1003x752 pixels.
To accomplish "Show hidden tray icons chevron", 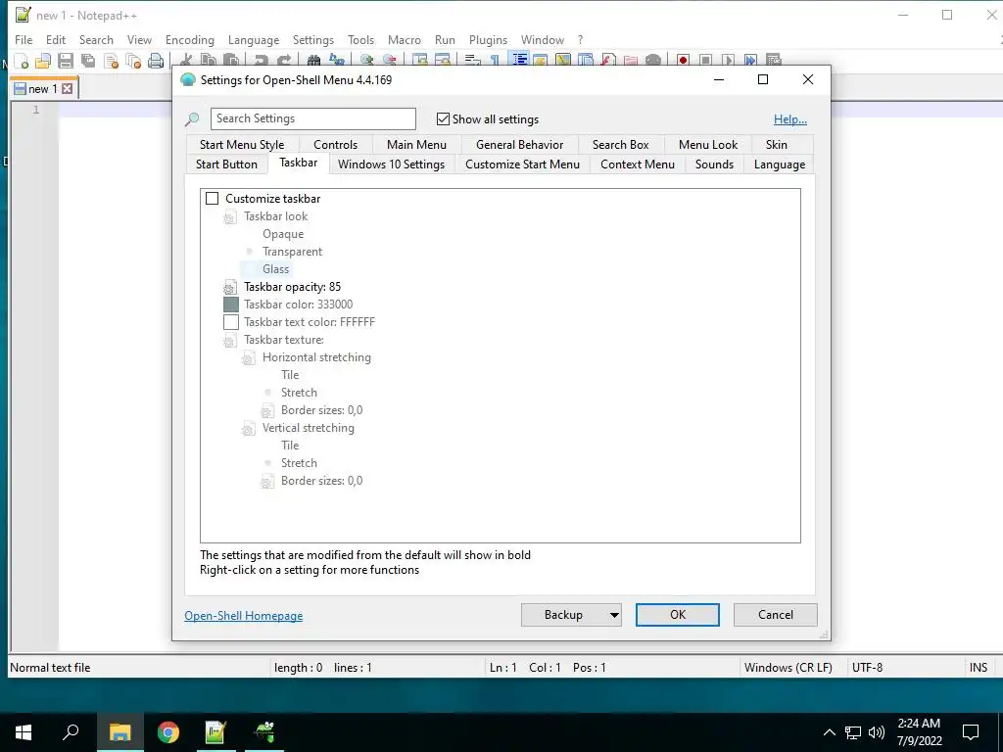I will [829, 732].
